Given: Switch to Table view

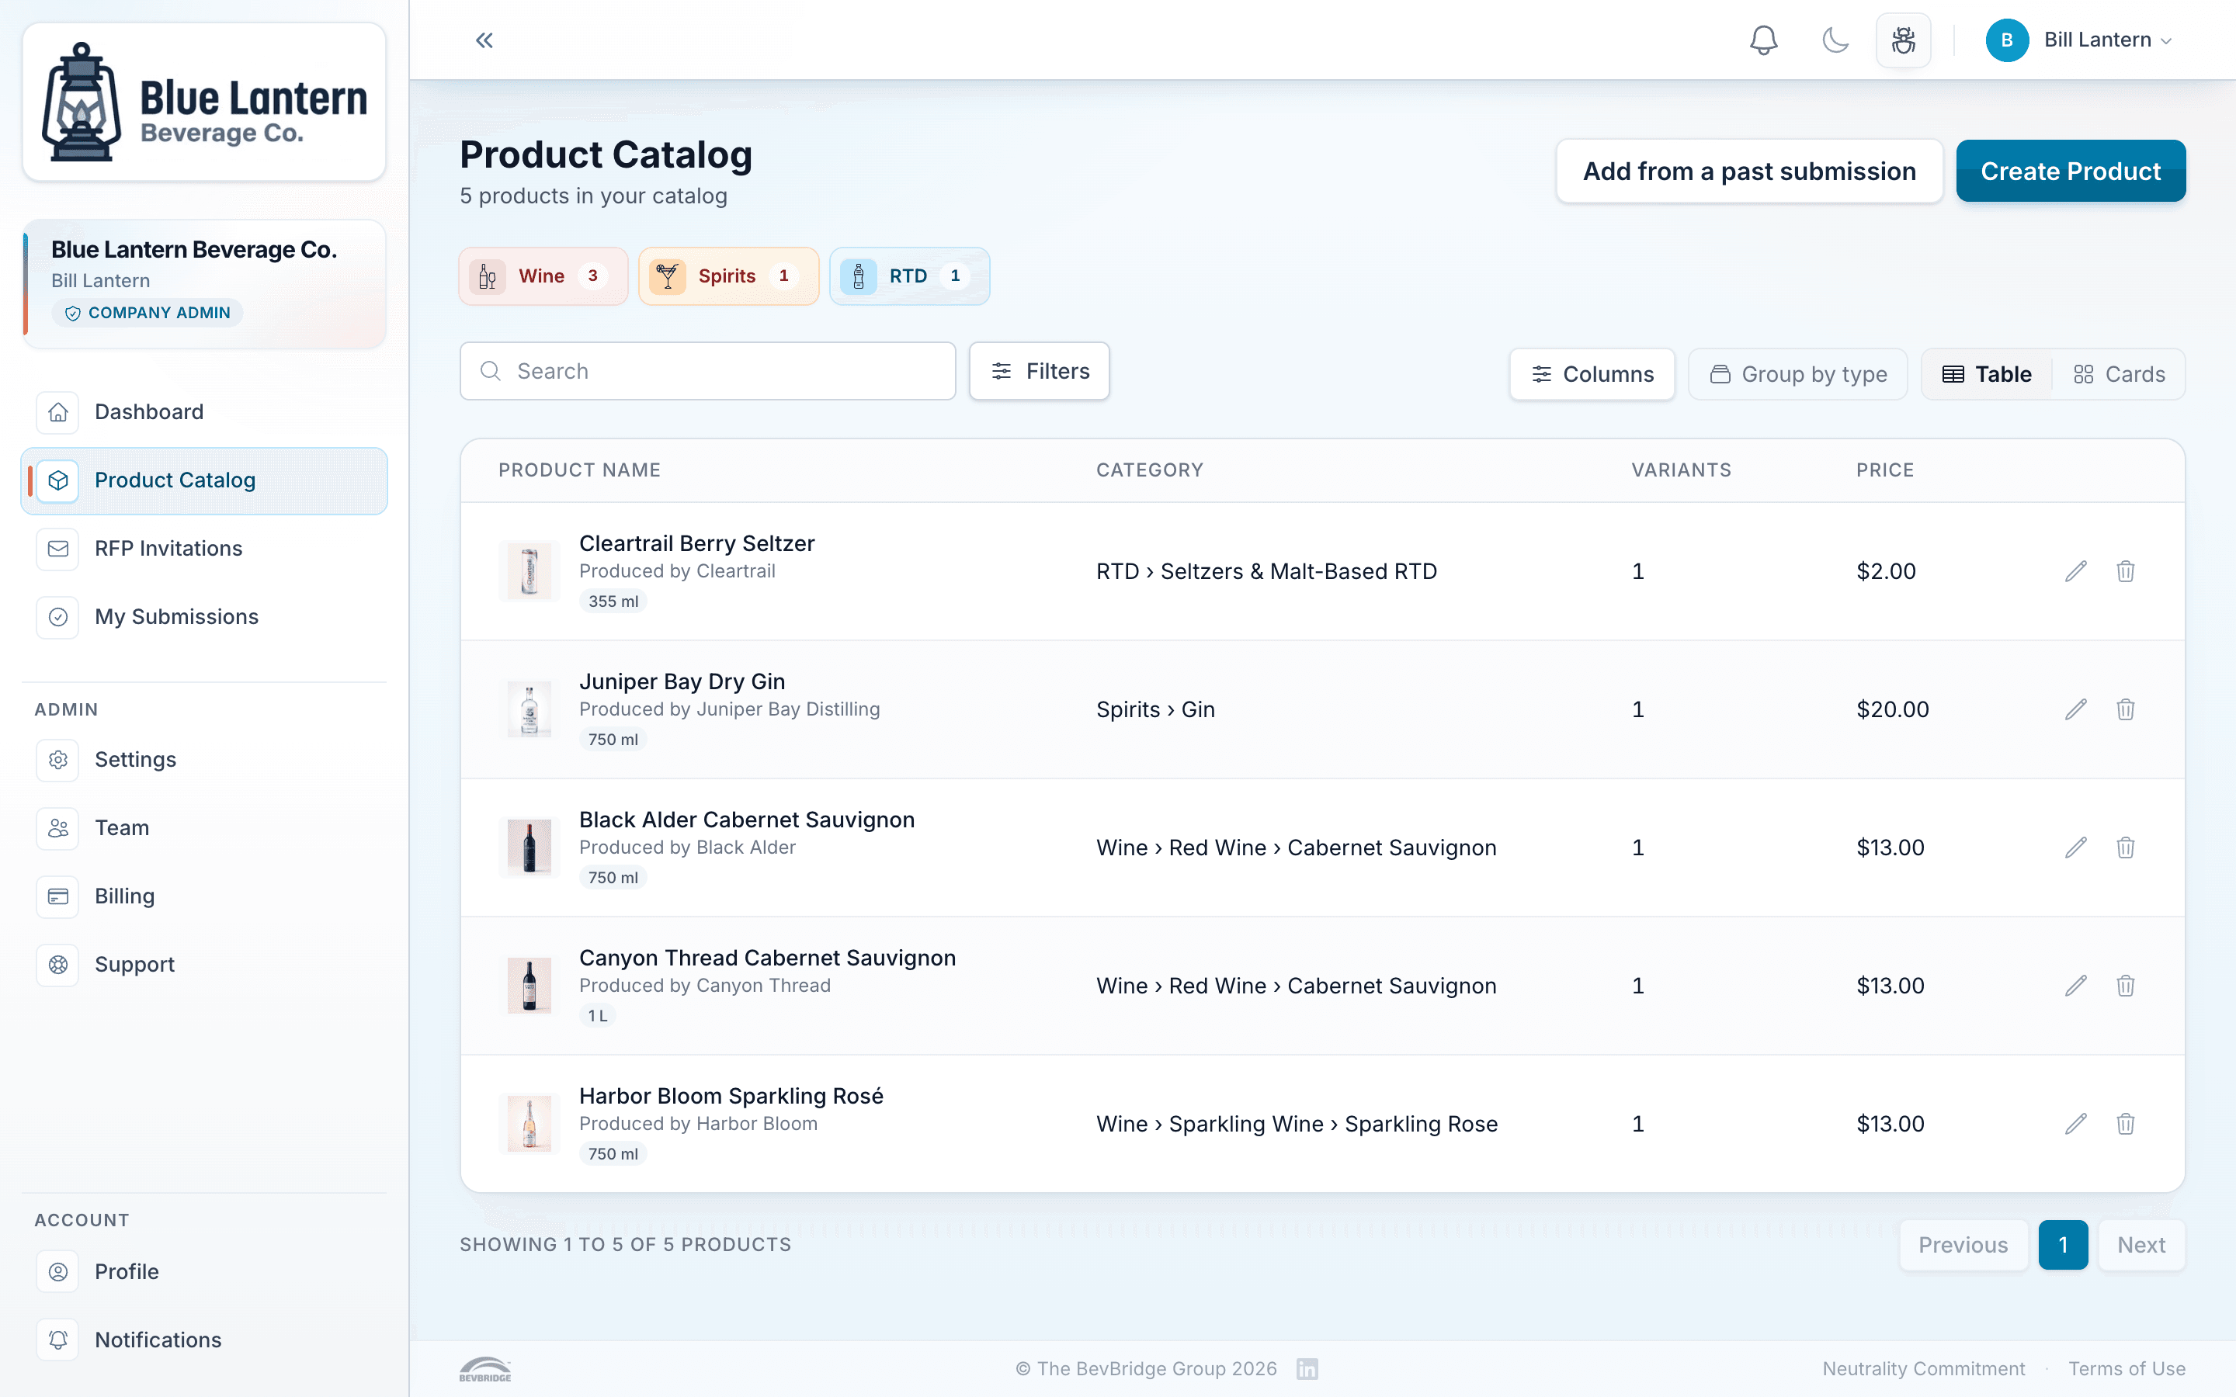Looking at the screenshot, I should tap(1987, 374).
